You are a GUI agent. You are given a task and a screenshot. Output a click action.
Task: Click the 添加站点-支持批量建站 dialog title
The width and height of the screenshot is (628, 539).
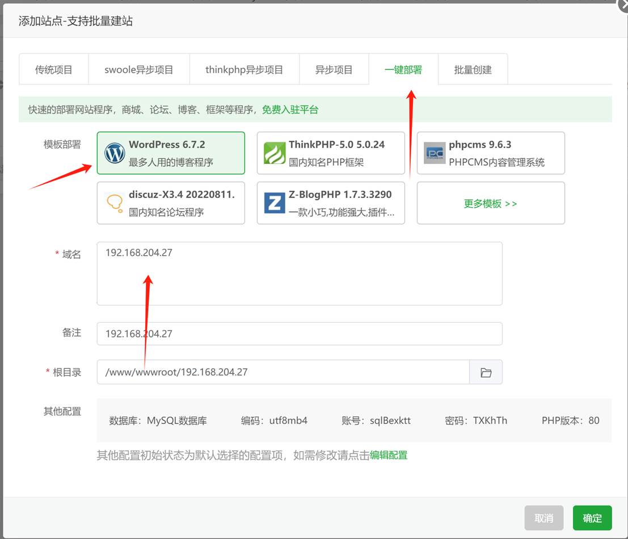pos(75,21)
